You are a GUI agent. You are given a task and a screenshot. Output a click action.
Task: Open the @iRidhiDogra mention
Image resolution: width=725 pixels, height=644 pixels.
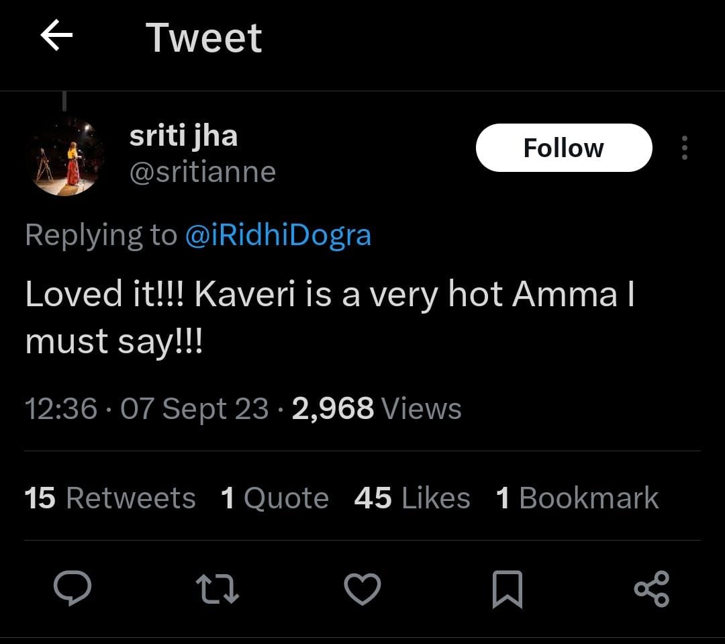(x=277, y=235)
